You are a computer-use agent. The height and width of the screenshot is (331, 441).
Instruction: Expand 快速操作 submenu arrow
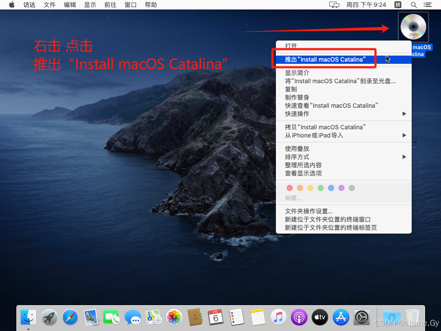point(404,114)
